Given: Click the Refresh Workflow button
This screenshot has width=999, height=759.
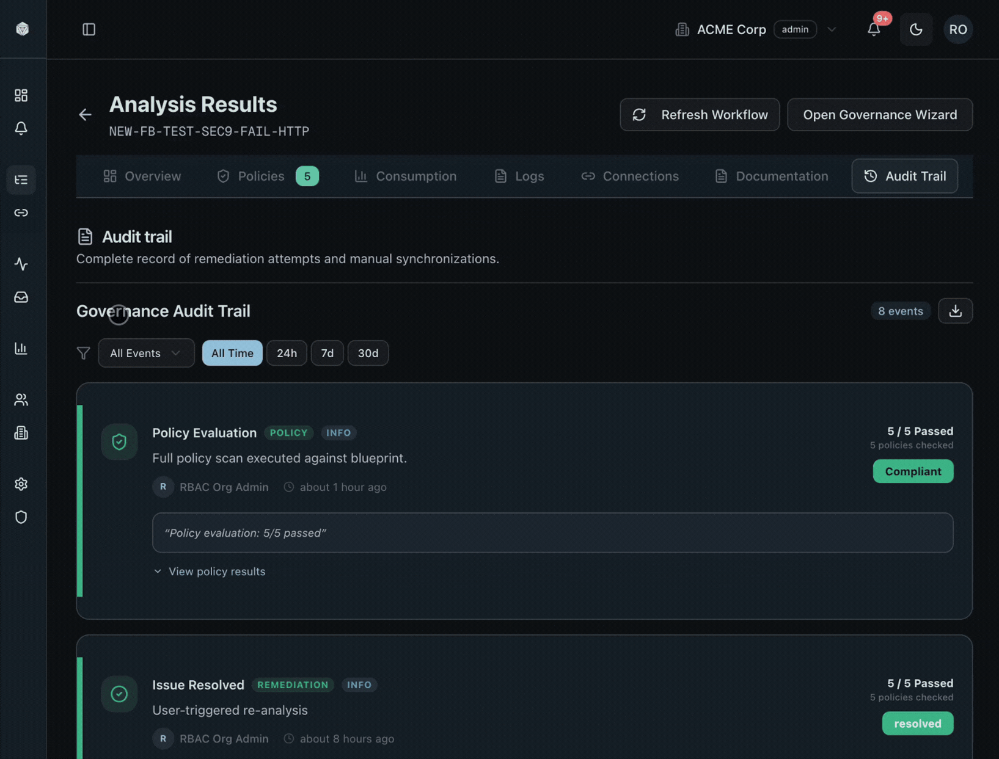Looking at the screenshot, I should tap(699, 114).
